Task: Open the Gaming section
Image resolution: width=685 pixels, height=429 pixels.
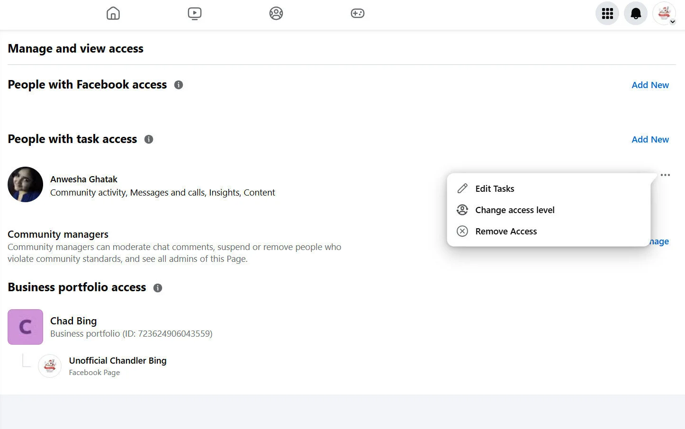Action: pyautogui.click(x=358, y=13)
